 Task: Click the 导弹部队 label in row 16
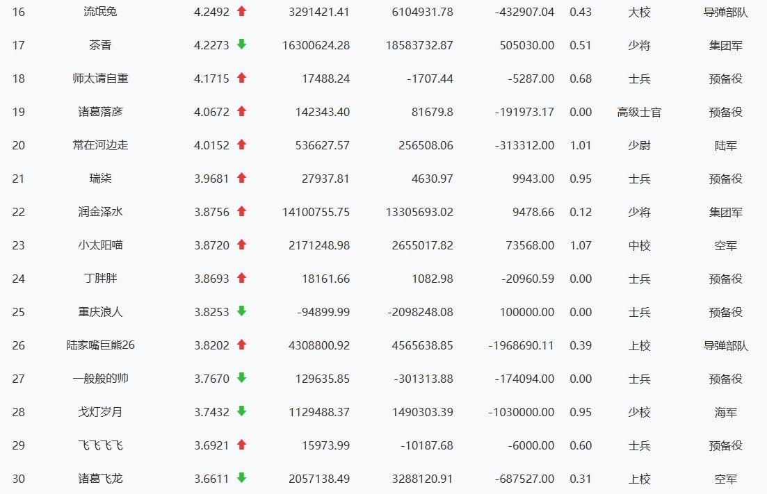pos(725,13)
